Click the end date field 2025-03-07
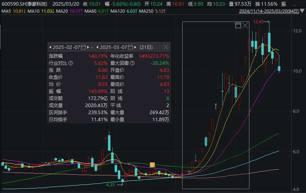 pos(113,47)
